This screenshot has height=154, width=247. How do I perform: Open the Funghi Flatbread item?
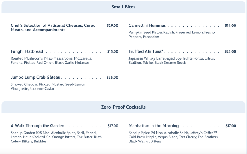[x=27, y=51]
